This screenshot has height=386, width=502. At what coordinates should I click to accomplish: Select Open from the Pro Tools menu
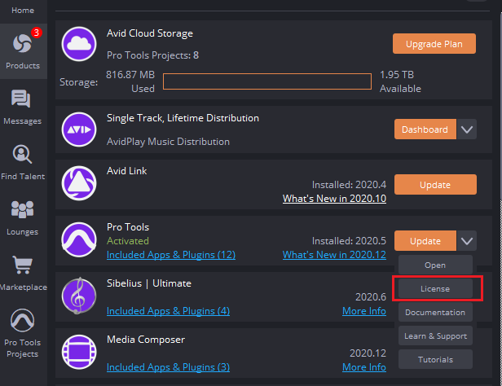click(x=435, y=265)
